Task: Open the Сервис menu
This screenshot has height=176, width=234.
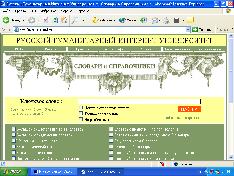Action: click(66, 11)
